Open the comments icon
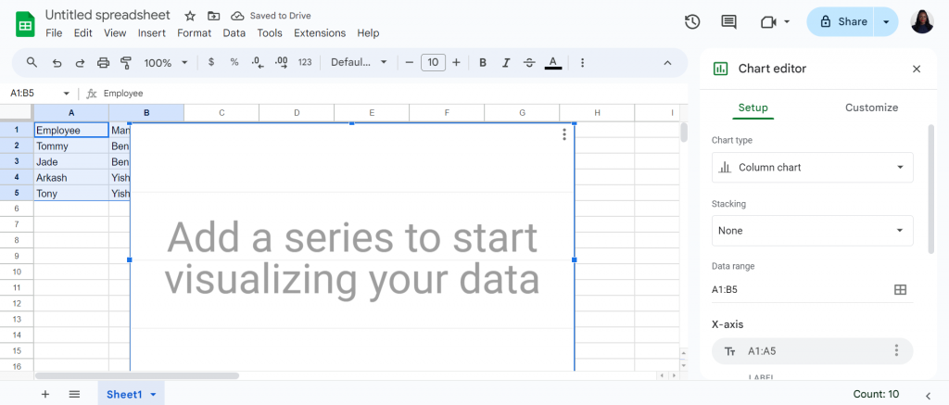 728,22
